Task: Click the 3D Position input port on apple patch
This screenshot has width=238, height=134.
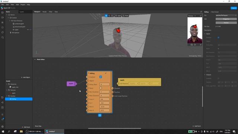Action: [x=118, y=83]
